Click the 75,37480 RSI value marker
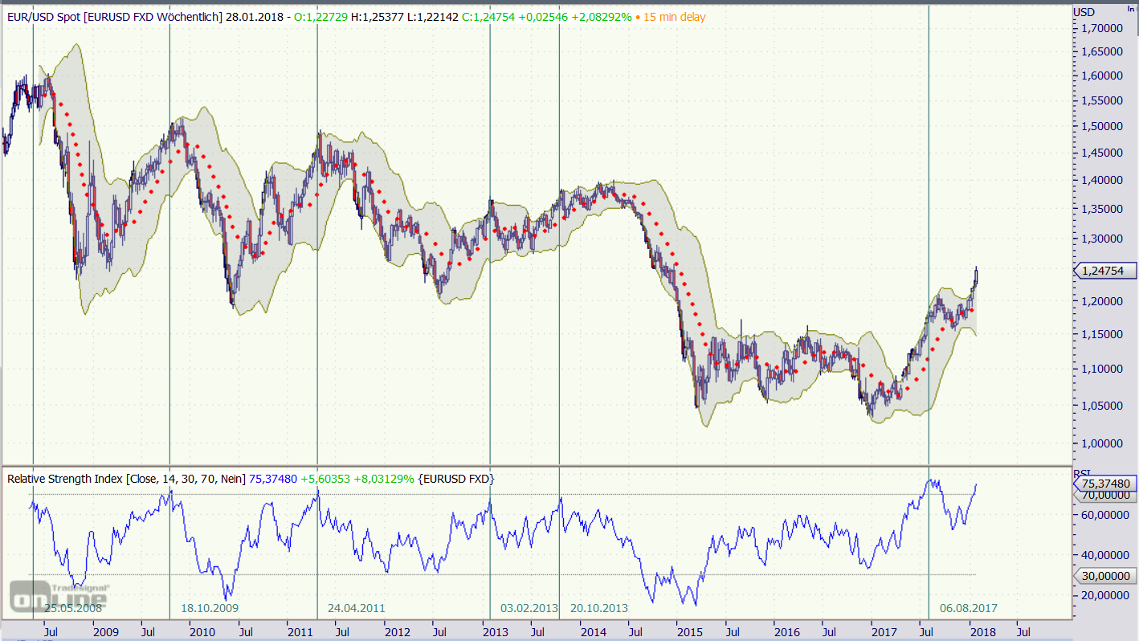 (x=1107, y=484)
